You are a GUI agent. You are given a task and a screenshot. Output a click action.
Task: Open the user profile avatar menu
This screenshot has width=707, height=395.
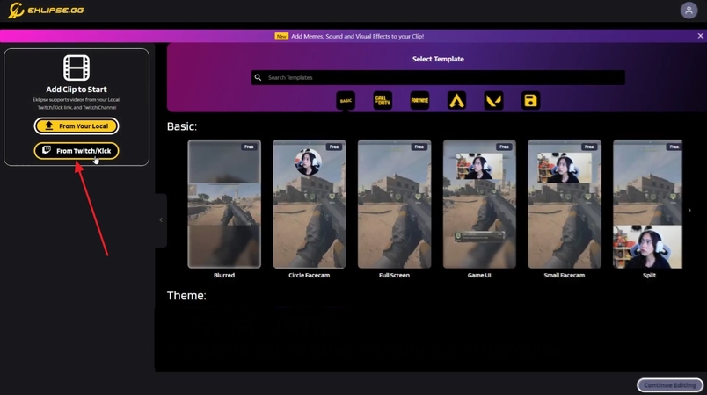689,10
